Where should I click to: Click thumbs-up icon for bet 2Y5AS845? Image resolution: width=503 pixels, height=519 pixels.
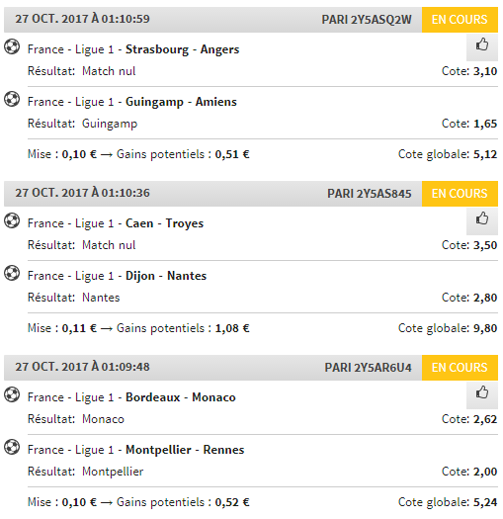pyautogui.click(x=482, y=218)
